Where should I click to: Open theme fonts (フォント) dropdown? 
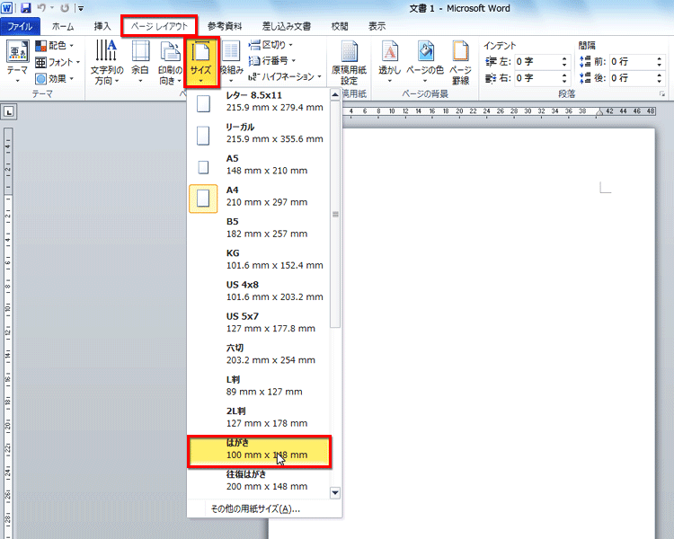point(58,62)
